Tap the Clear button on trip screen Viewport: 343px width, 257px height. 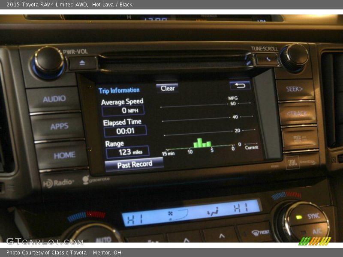[167, 88]
